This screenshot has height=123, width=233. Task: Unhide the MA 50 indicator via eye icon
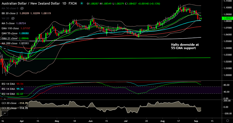tap(22, 8)
